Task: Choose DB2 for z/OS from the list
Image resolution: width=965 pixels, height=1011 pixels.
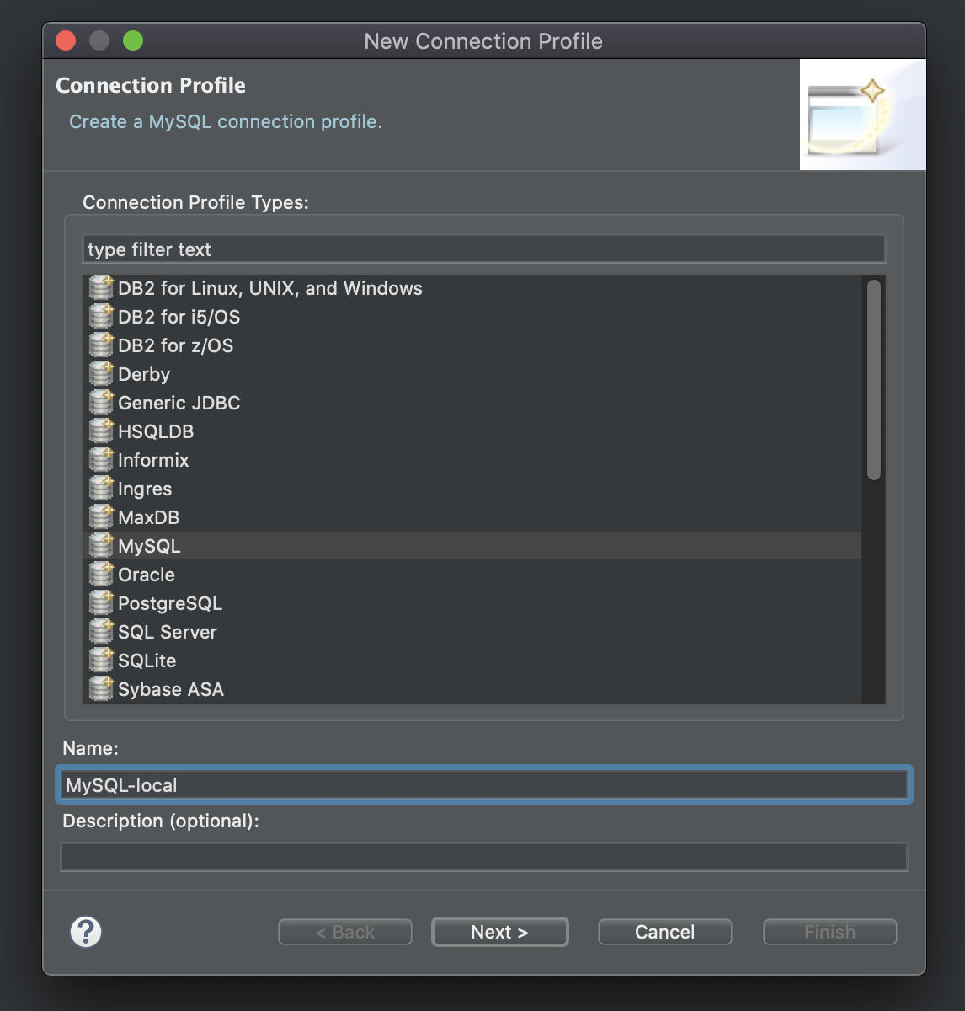Action: pyautogui.click(x=472, y=345)
